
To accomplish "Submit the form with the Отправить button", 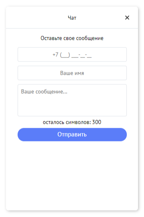I will point(72,135).
